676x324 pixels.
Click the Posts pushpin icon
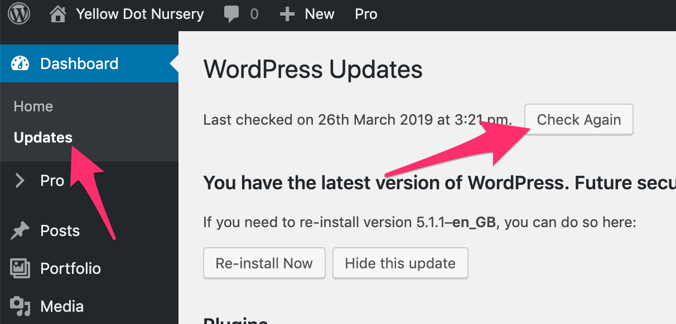pyautogui.click(x=20, y=231)
